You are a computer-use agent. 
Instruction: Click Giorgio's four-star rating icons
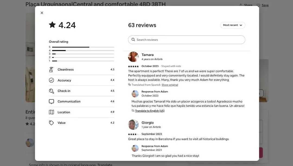[x=133, y=134]
